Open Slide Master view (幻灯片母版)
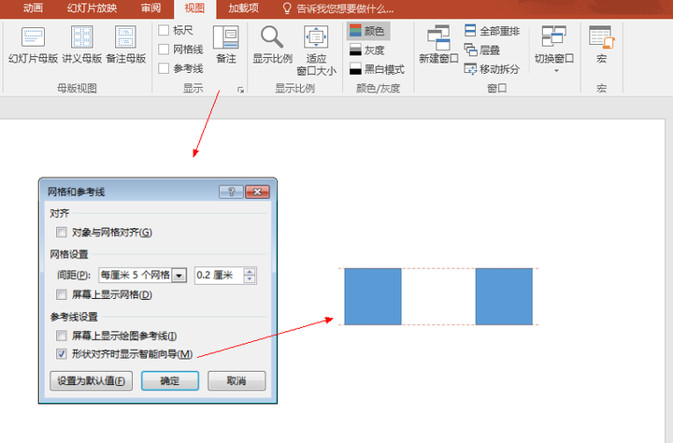Image resolution: width=673 pixels, height=443 pixels. 33,45
